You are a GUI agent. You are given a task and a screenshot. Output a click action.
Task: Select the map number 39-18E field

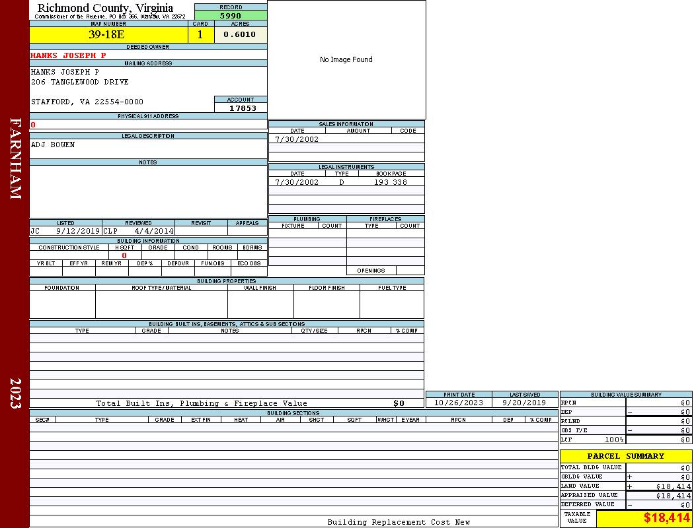[x=108, y=35]
